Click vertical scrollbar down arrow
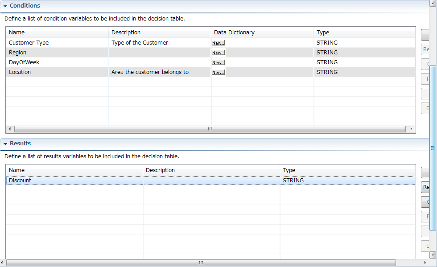The width and height of the screenshot is (437, 267). pyautogui.click(x=433, y=255)
